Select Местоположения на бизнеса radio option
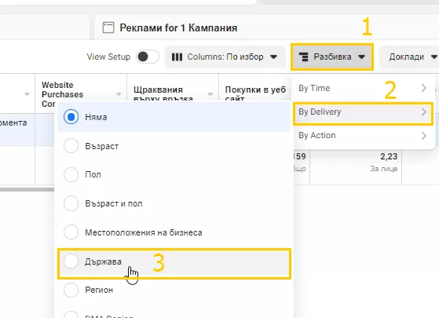Screen dimensions: 439x318 pos(71,232)
